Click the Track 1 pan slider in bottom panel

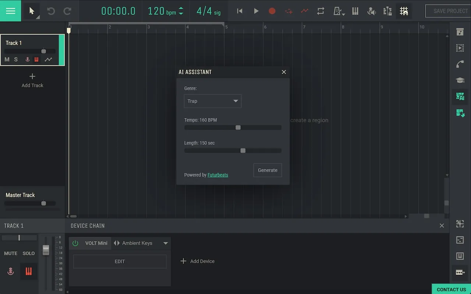pyautogui.click(x=19, y=238)
